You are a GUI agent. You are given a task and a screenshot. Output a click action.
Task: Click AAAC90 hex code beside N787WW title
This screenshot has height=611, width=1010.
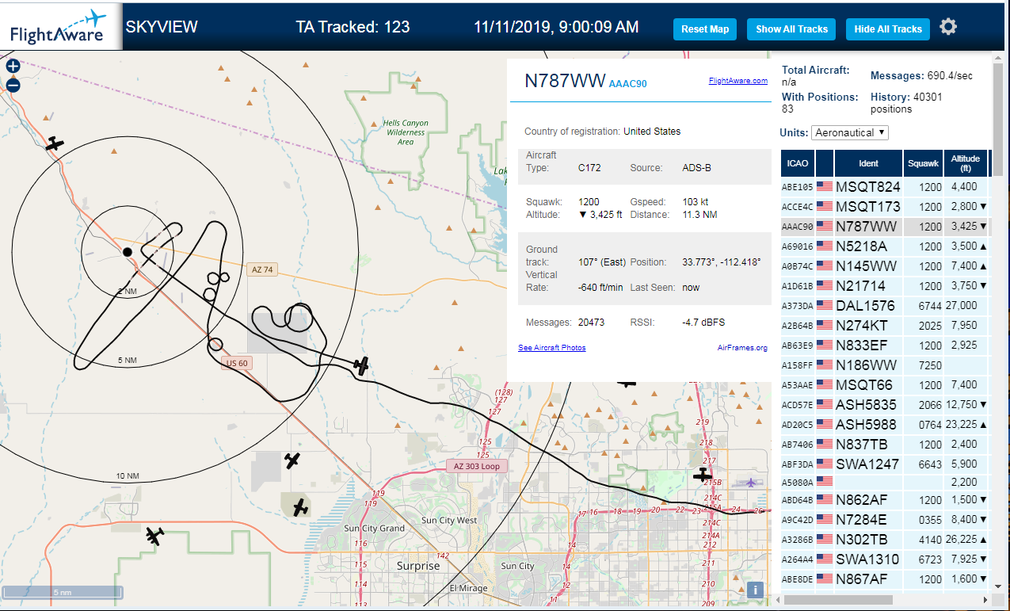tap(627, 83)
